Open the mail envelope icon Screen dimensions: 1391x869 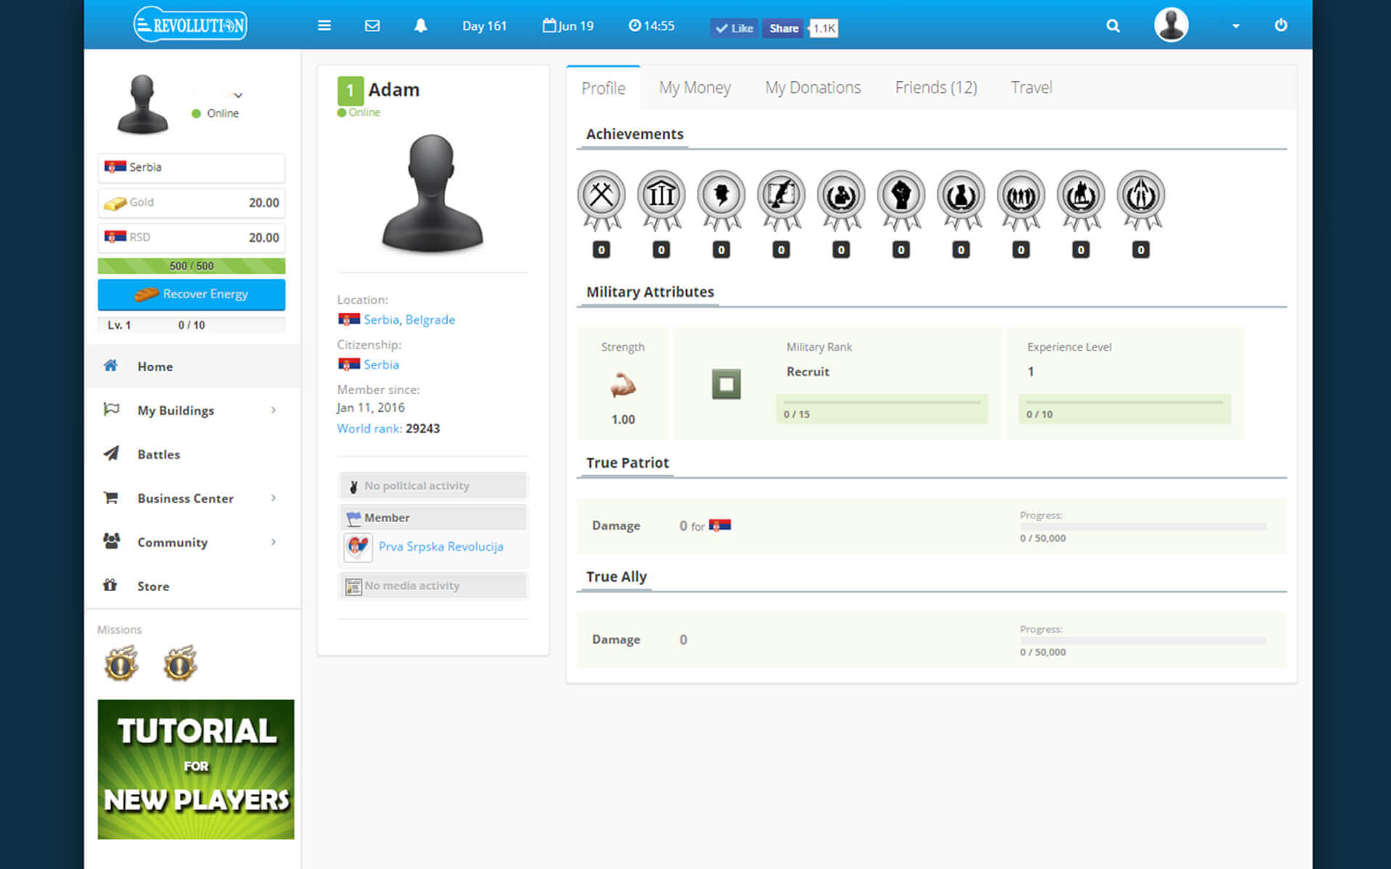[x=372, y=26]
